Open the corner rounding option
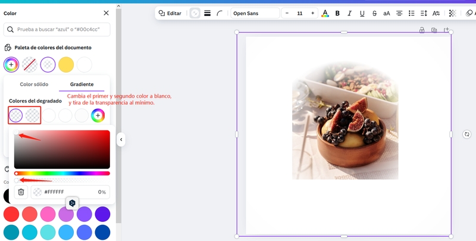This screenshot has width=476, height=241. point(220,13)
